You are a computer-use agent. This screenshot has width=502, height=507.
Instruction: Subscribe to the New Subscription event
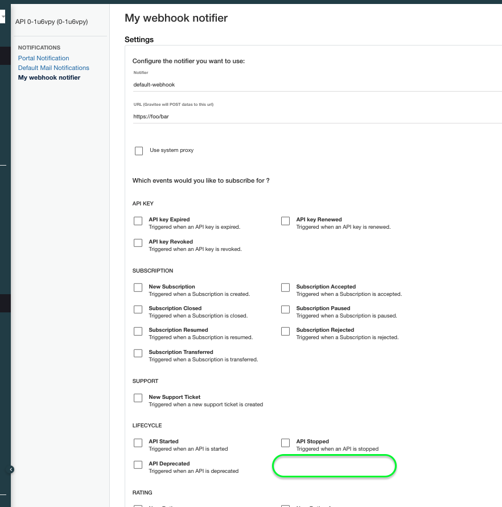pos(138,288)
